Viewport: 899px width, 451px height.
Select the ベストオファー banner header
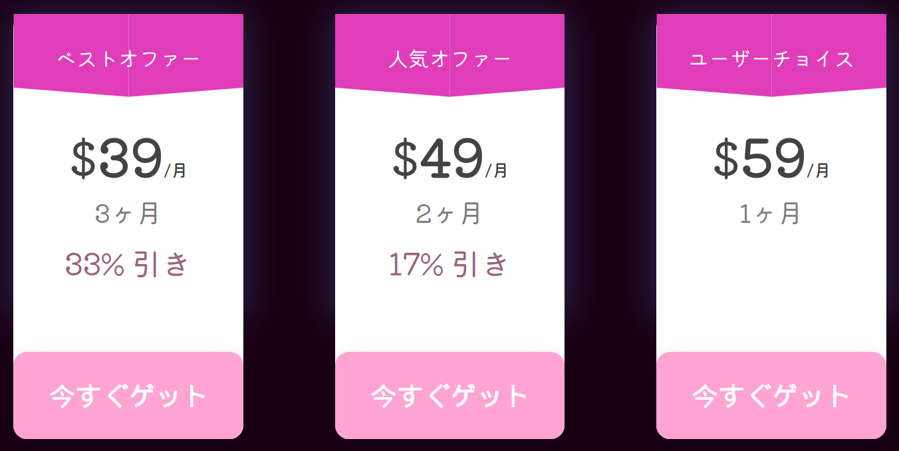coord(128,59)
